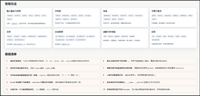
Task: Click the extend() chip
Action: point(115,16)
